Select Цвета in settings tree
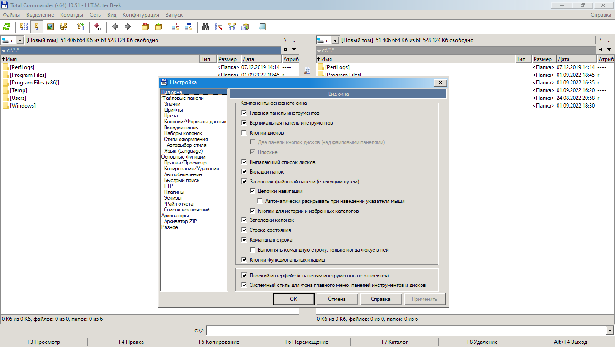The height and width of the screenshot is (347, 615). click(171, 116)
